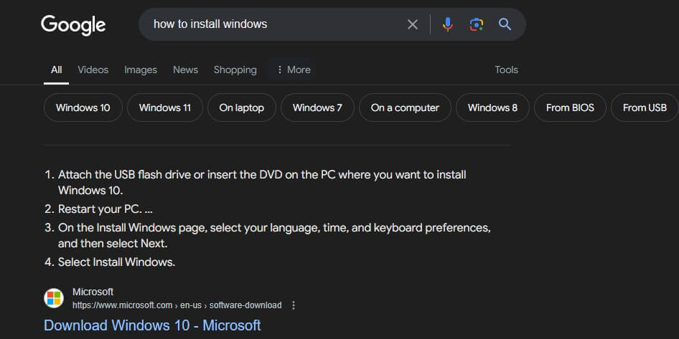The image size is (679, 339).
Task: Clear the search box text
Action: (413, 24)
